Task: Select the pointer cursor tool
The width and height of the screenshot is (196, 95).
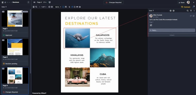Action: [x=69, y=7]
